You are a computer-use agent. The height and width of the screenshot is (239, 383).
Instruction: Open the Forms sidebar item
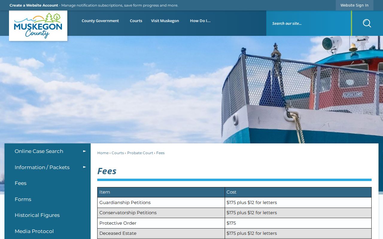point(48,199)
